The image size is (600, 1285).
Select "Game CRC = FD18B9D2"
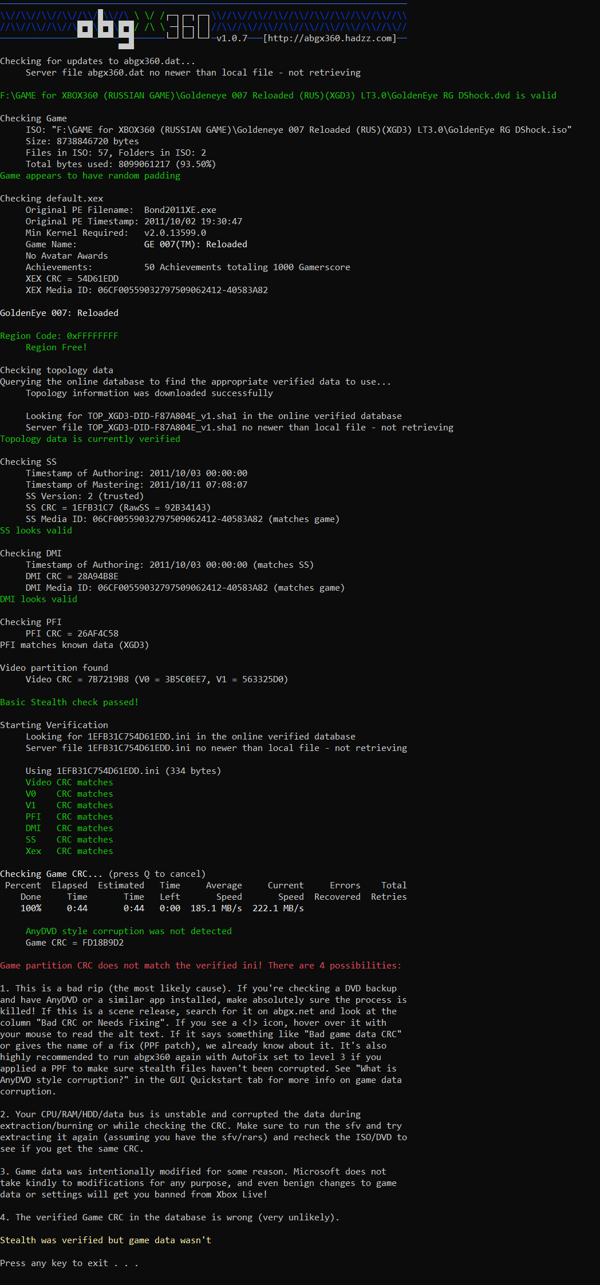click(x=74, y=943)
